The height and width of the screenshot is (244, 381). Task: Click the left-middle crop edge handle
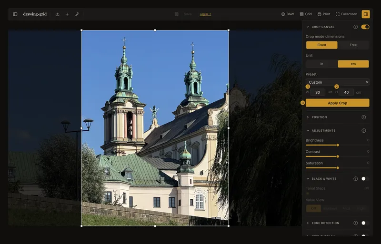coord(81,128)
